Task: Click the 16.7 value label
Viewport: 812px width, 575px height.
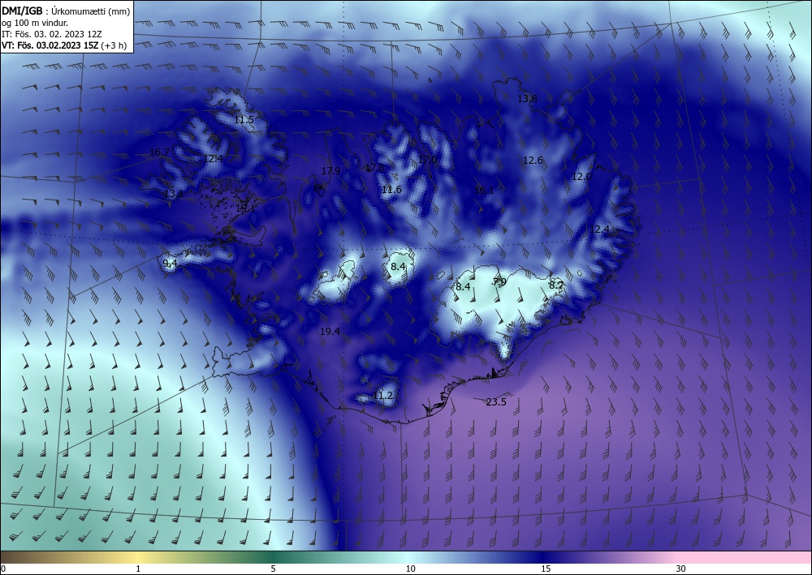Action: [159, 152]
